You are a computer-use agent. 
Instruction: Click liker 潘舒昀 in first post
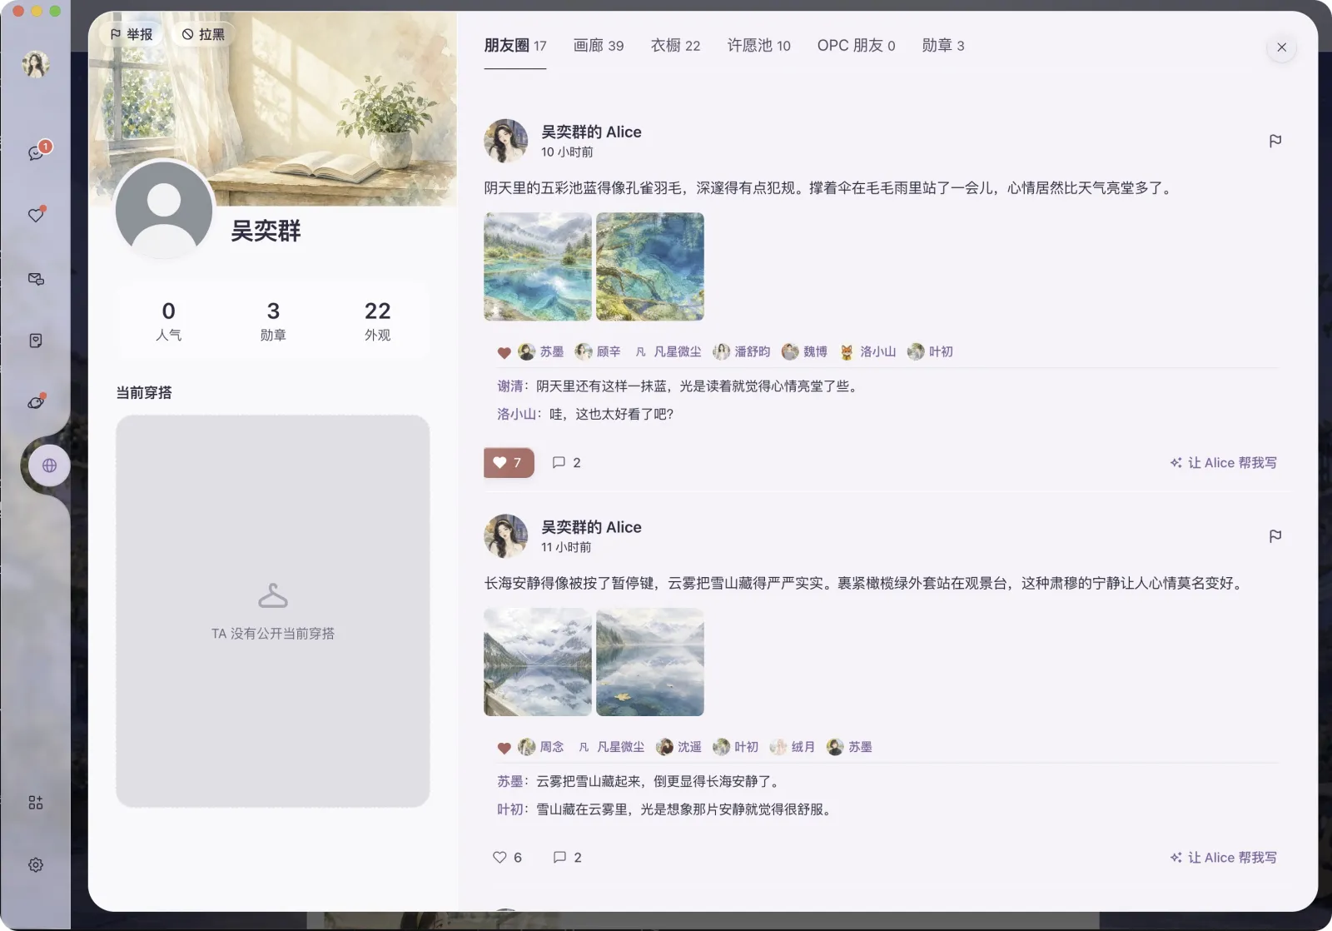(x=742, y=352)
